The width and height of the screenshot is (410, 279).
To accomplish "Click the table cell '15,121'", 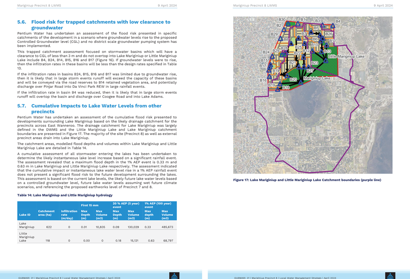I will (x=134, y=241).
